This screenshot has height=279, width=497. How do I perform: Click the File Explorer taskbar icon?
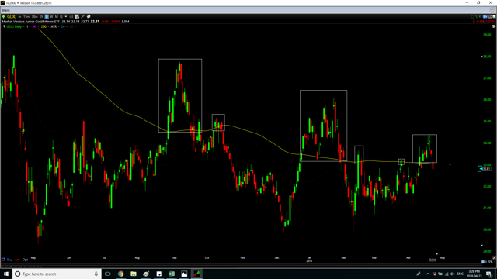coord(134,274)
